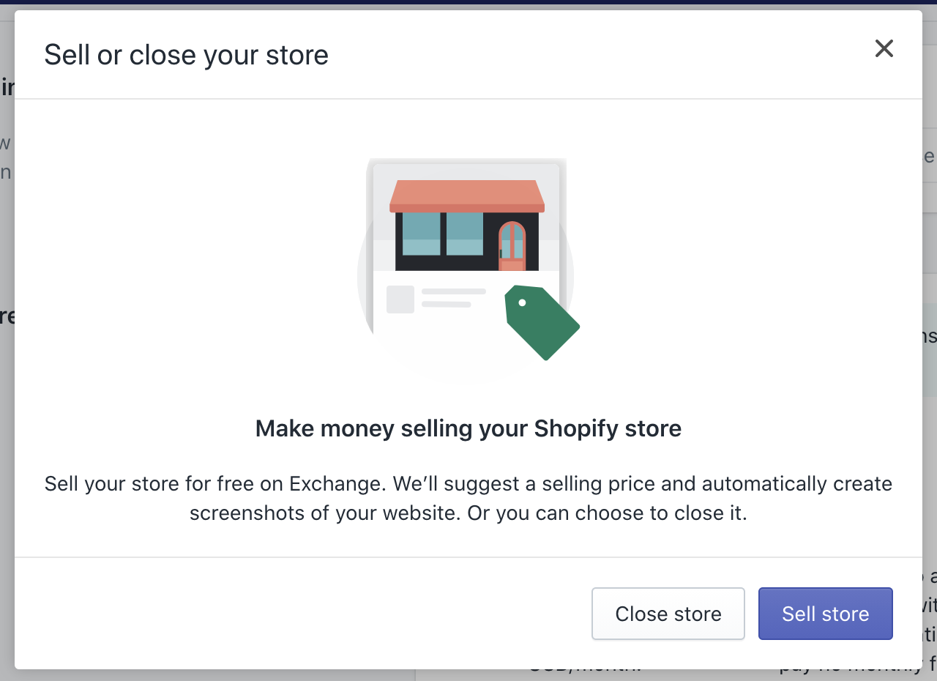Click the gray placeholder square in the illustration

pyautogui.click(x=400, y=299)
